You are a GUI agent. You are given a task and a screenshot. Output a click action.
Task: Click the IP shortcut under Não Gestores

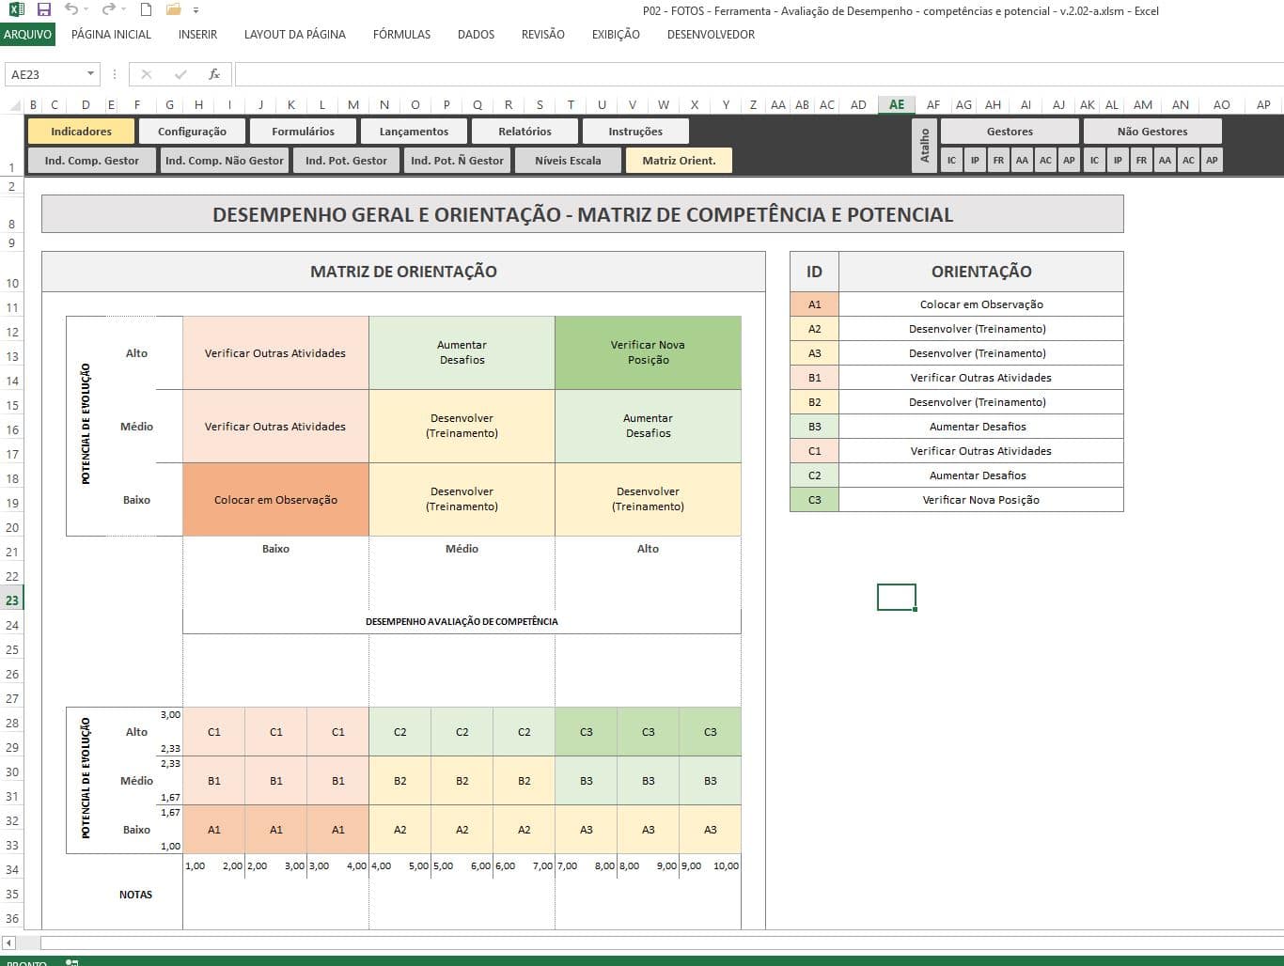pyautogui.click(x=1118, y=161)
